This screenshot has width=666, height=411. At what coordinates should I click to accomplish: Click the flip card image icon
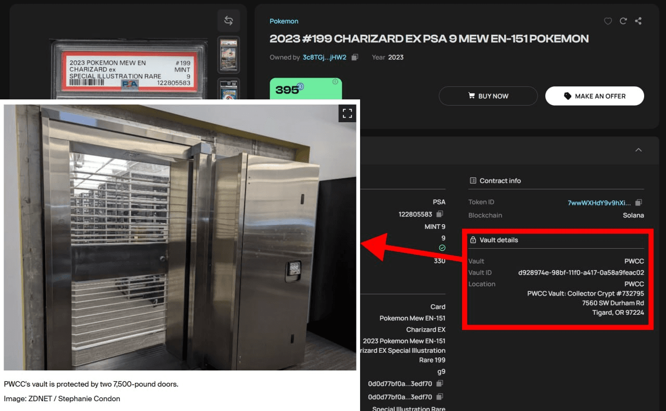[x=228, y=21]
